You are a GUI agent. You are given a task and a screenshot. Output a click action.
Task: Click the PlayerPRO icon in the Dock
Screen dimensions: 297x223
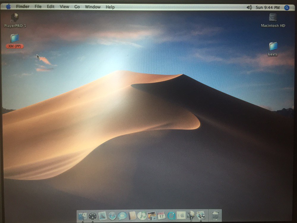click(x=191, y=216)
